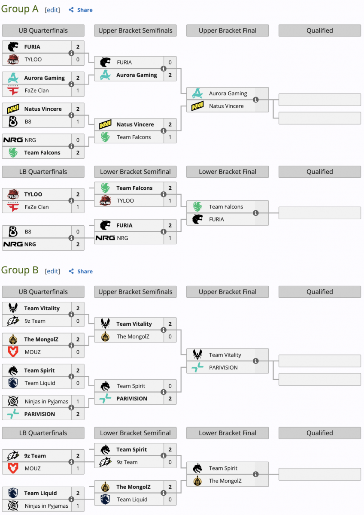Viewport: 364px width, 515px height.
Task: Click the Aurora Gaming logo in Upper Bracket Semifinals
Action: [105, 75]
